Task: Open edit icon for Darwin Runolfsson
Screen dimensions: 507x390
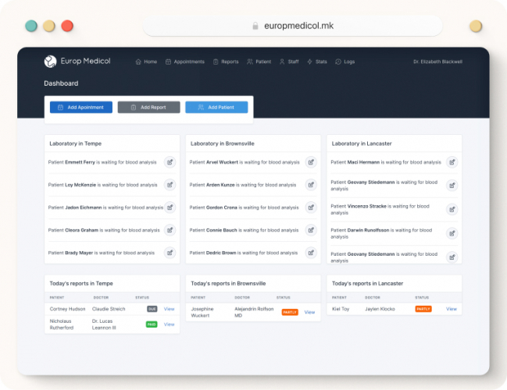Action: coord(452,233)
